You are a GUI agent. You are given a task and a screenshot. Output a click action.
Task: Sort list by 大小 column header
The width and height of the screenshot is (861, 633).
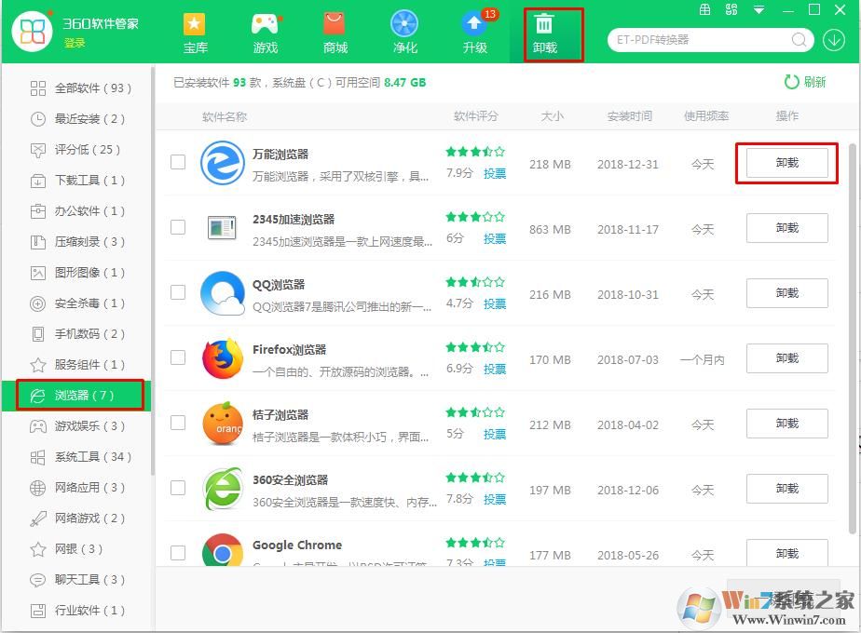[x=552, y=116]
